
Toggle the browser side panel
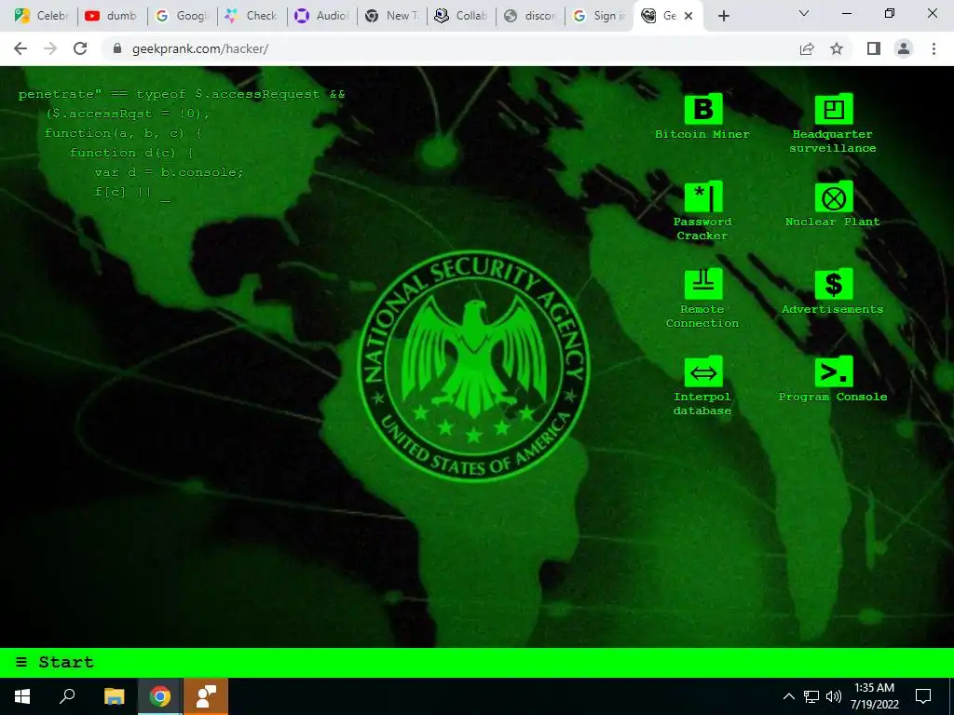coord(874,48)
